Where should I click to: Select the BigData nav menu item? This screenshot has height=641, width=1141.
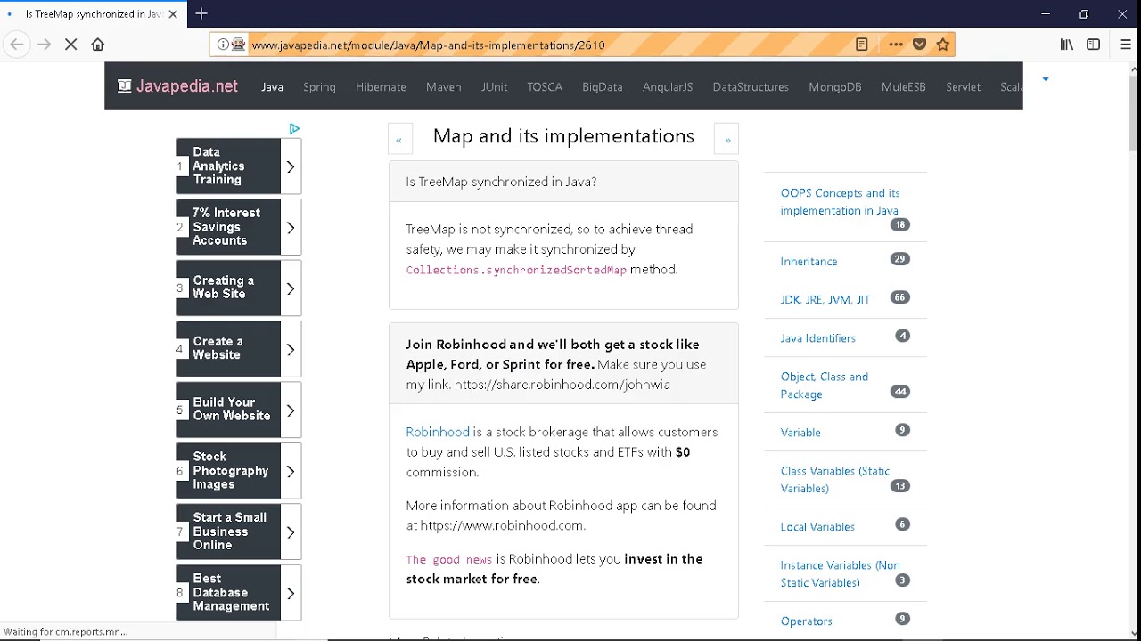pyautogui.click(x=603, y=86)
